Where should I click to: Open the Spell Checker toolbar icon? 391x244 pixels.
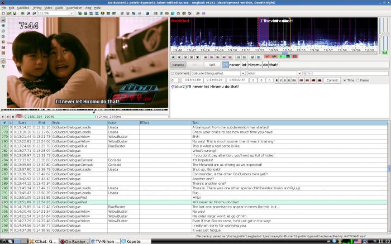click(190, 13)
